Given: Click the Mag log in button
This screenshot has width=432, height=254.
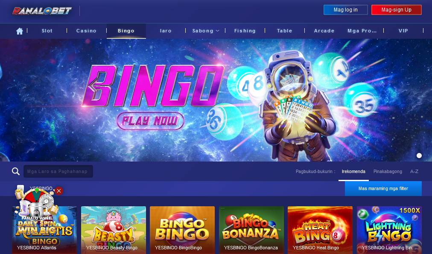Looking at the screenshot, I should (x=345, y=10).
